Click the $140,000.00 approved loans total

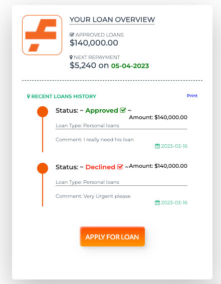coord(94,43)
